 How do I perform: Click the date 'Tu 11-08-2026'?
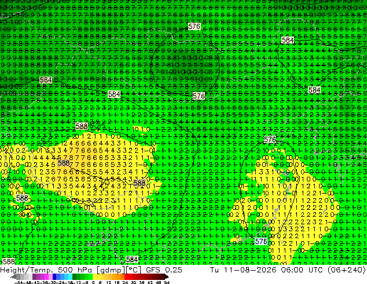coord(244,270)
